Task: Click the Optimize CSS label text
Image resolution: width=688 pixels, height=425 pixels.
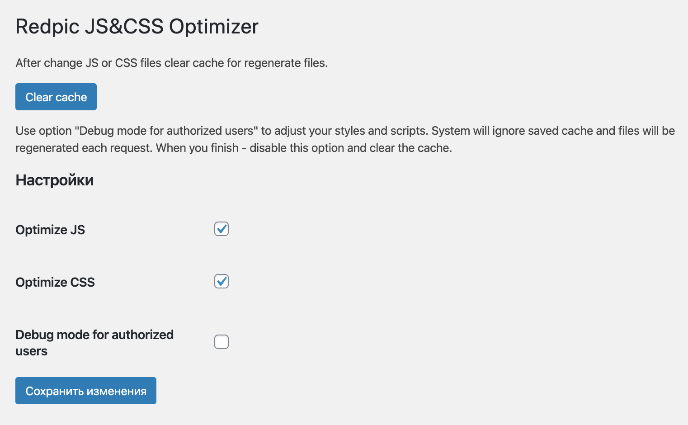Action: point(55,282)
